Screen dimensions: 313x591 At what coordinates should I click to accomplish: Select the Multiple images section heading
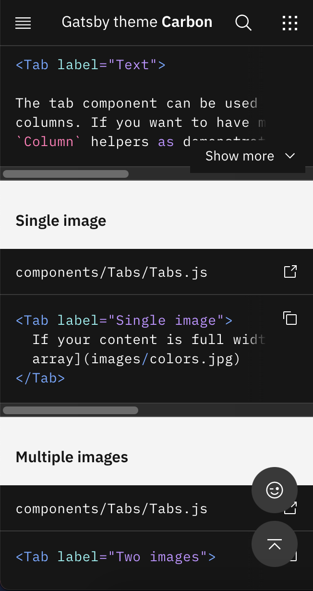click(72, 456)
